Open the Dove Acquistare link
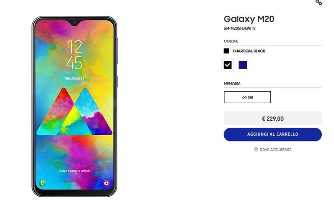 point(275,150)
